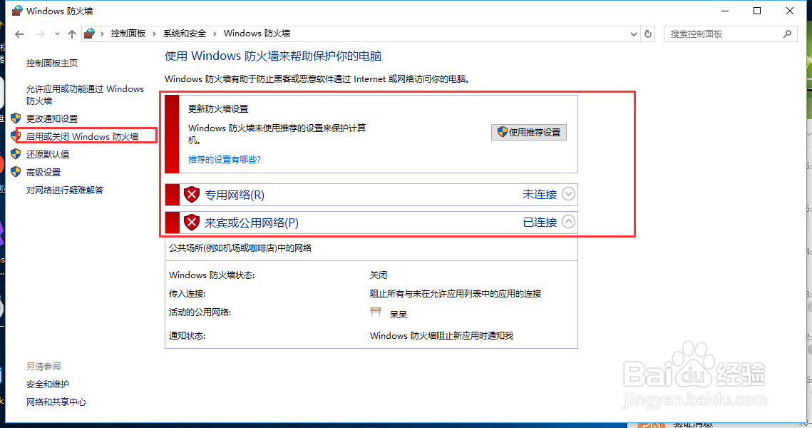Click the Forward navigation arrow
Screen dimensions: 812x428
(x=41, y=34)
